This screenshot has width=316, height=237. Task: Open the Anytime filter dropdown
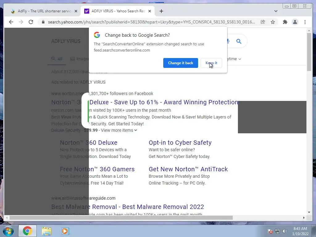pos(234,59)
